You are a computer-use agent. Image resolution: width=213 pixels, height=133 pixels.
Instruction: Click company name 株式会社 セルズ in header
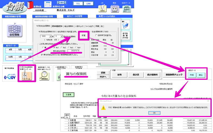[x=66, y=10]
